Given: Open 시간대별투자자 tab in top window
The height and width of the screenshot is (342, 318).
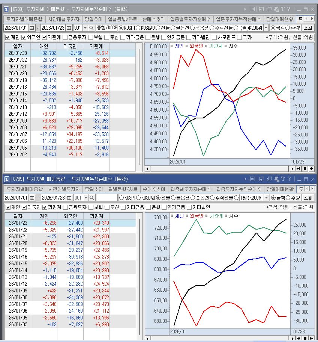Looking at the screenshot, I should 64,20.
